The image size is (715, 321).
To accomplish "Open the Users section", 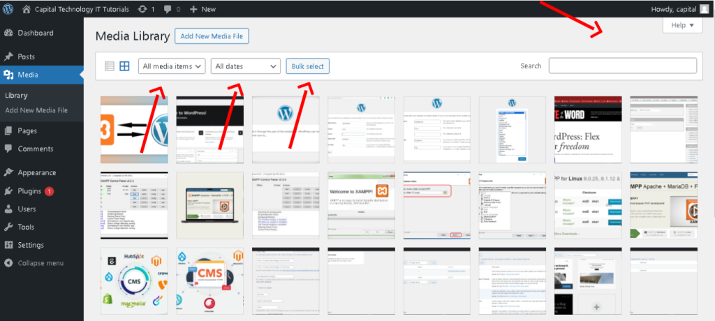I will (x=27, y=209).
